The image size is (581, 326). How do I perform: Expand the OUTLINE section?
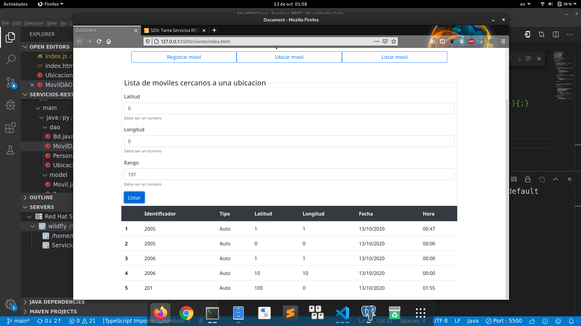pos(41,197)
